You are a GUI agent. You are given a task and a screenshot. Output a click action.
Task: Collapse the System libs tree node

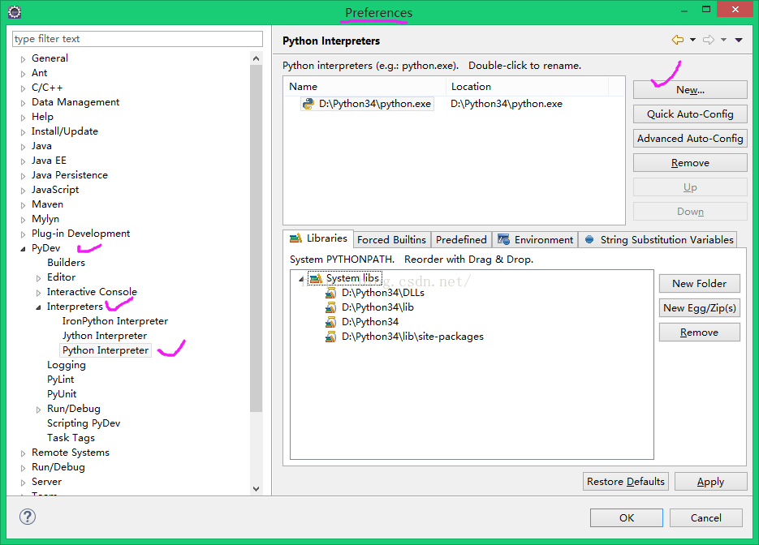301,278
